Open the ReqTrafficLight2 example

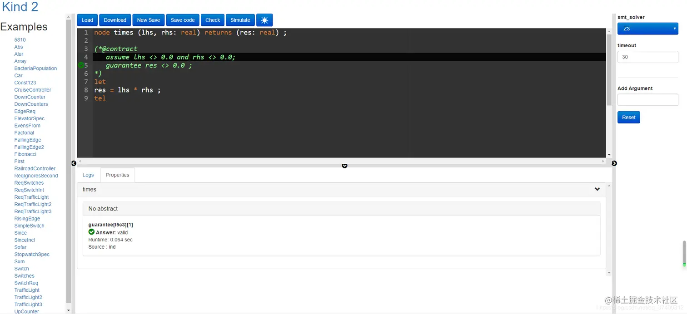point(33,205)
